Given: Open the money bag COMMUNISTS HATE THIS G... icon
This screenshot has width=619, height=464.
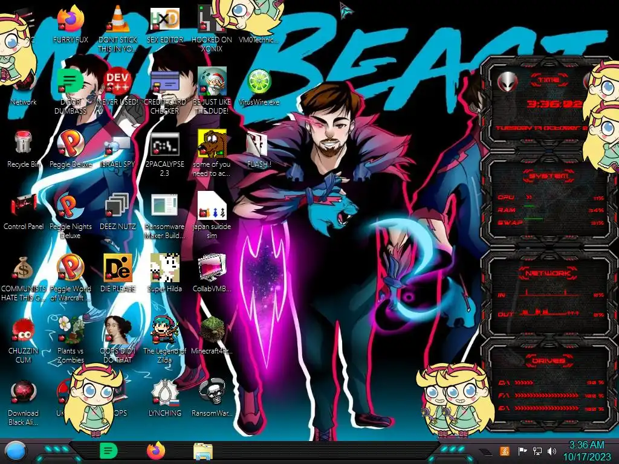Looking at the screenshot, I should [23, 269].
